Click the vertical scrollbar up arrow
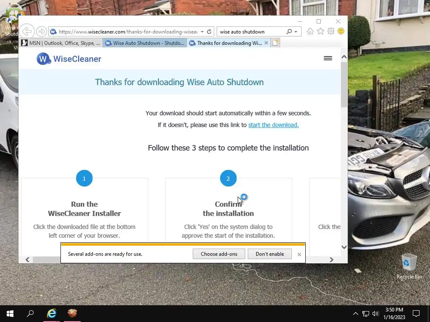This screenshot has height=322, width=430. [x=344, y=57]
